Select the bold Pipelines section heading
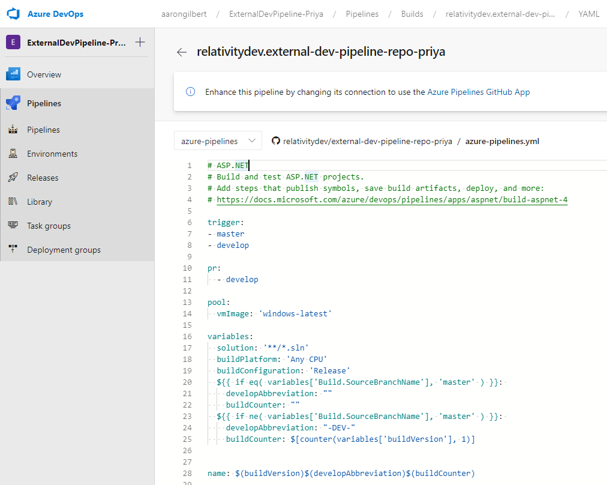The image size is (607, 485). tap(44, 103)
